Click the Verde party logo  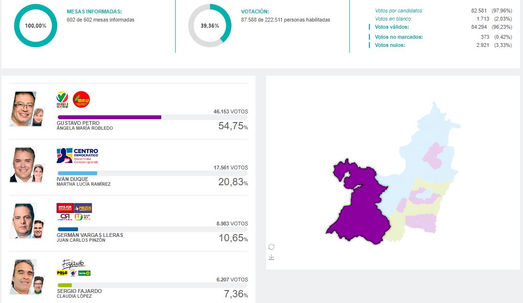[84, 273]
